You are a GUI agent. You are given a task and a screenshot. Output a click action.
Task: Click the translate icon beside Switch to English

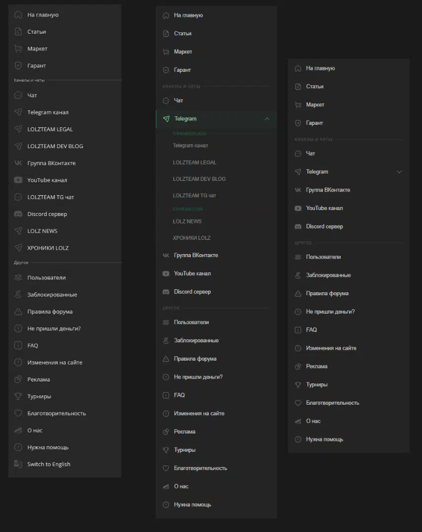[18, 464]
